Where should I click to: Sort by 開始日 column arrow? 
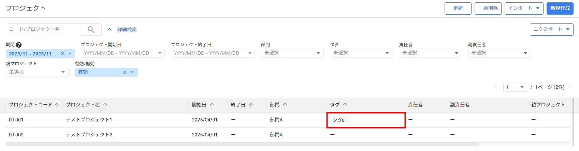point(212,105)
